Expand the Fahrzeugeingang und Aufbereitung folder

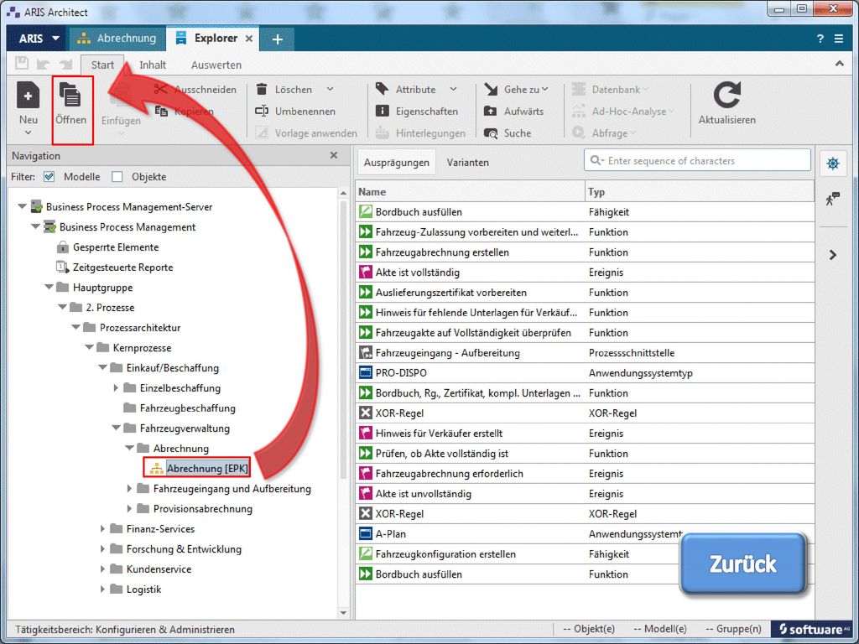(129, 489)
